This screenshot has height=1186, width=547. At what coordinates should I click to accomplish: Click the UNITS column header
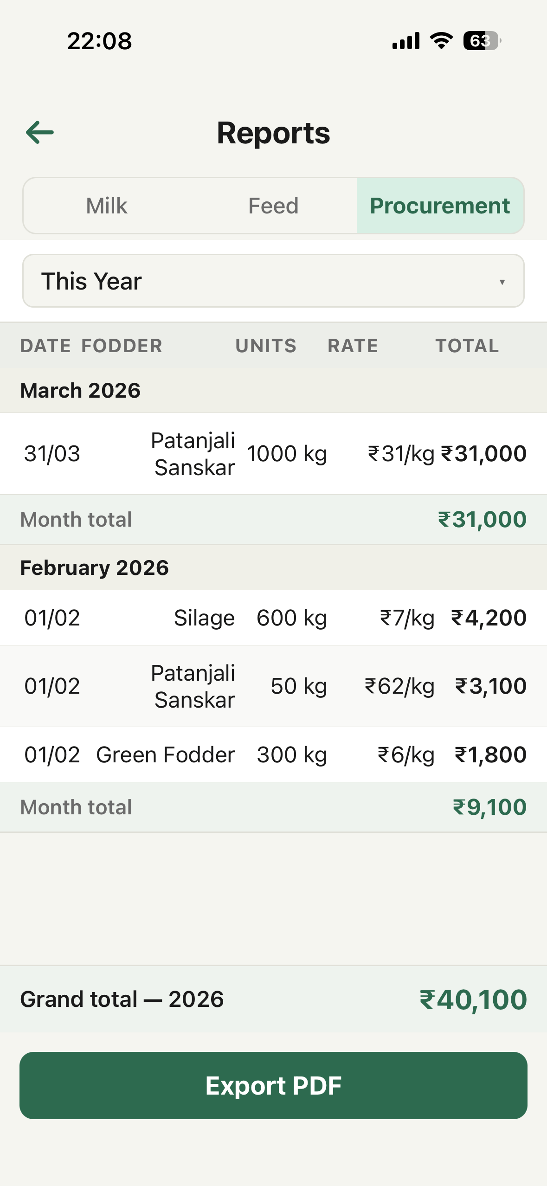[266, 346]
